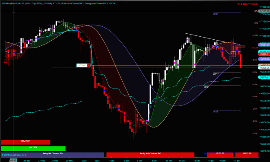This screenshot has width=270, height=162.
Task: Click the 9 jan date label
Action: (154, 160)
